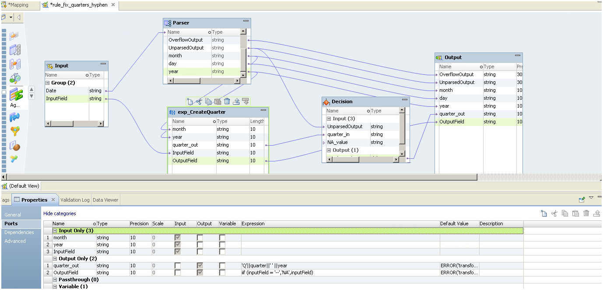Switch to the Validation Log tab
This screenshot has height=290, width=603.
tap(75, 200)
